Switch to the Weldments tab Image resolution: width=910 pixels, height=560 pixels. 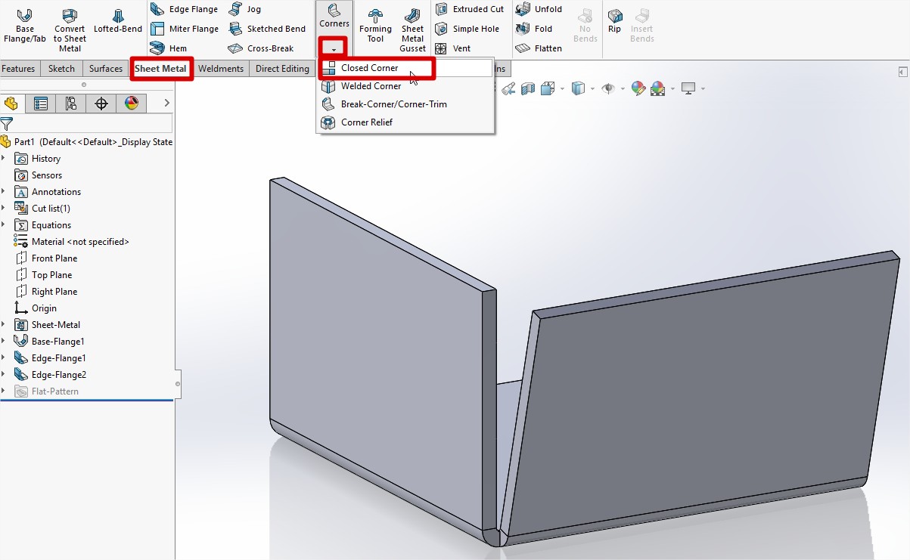click(x=221, y=69)
